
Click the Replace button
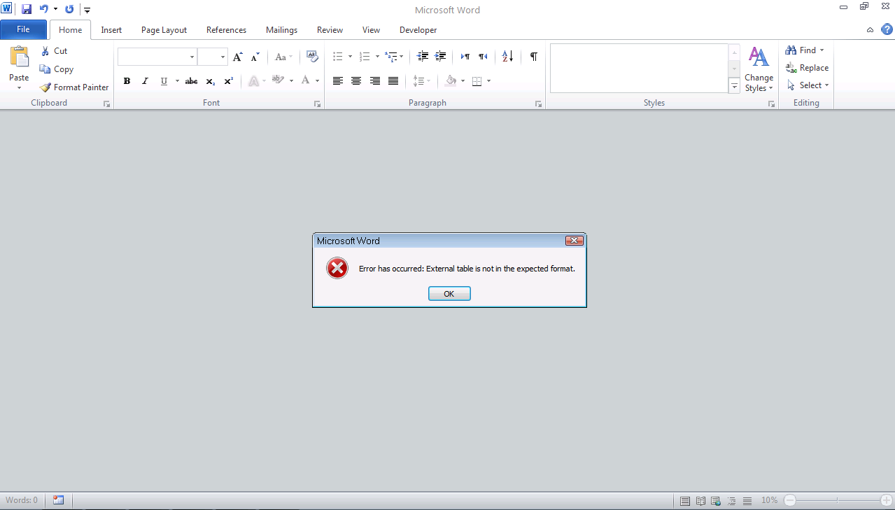tap(807, 68)
